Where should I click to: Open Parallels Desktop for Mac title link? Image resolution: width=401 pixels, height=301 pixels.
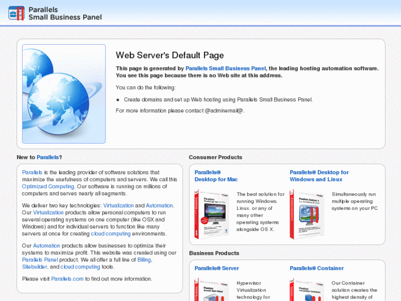pos(216,176)
